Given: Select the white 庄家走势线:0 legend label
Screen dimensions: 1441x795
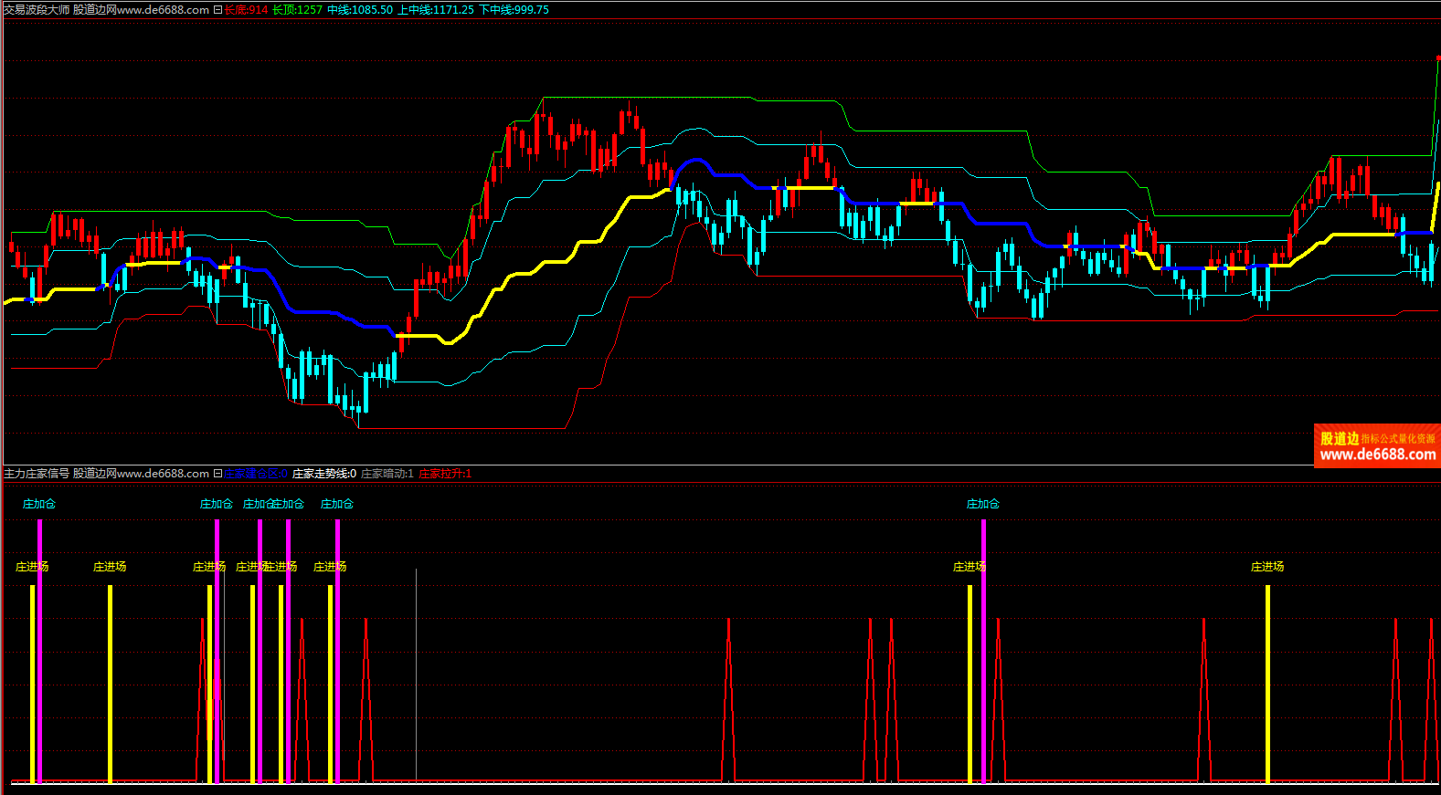Looking at the screenshot, I should coord(324,474).
